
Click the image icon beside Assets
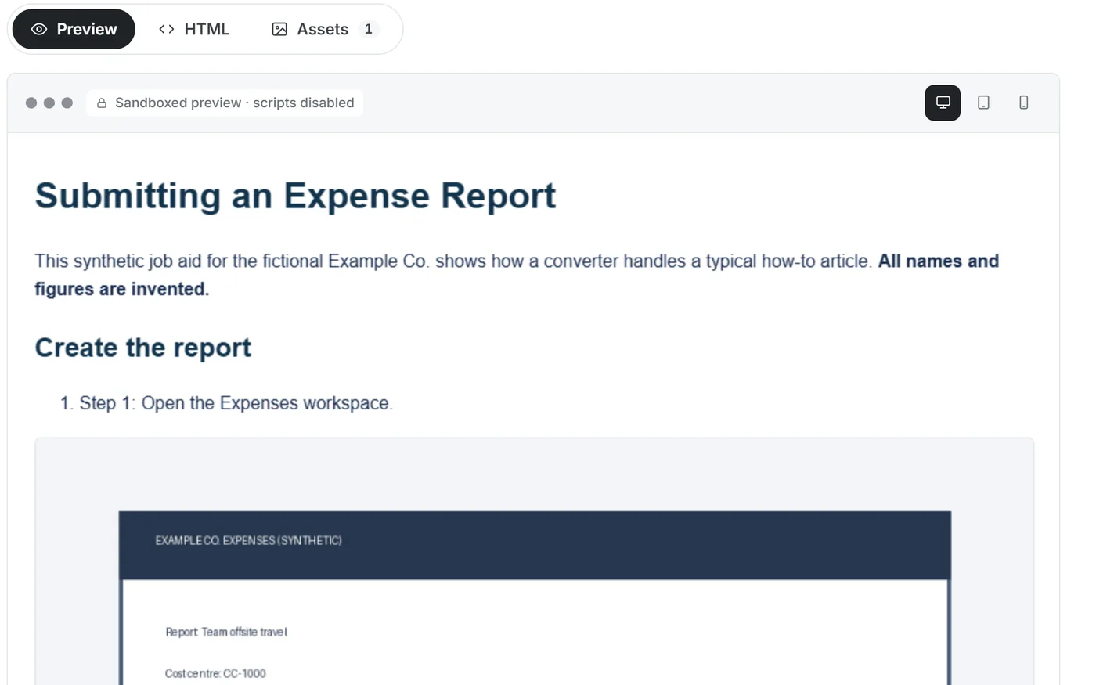click(279, 29)
